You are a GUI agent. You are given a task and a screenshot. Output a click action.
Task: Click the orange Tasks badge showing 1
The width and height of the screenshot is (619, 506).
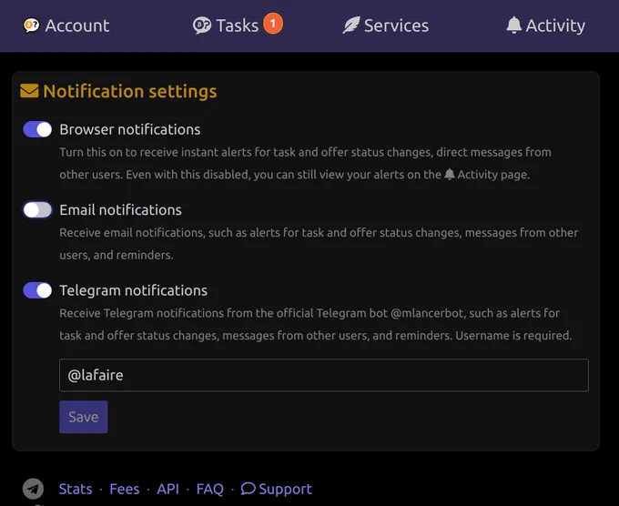click(273, 24)
